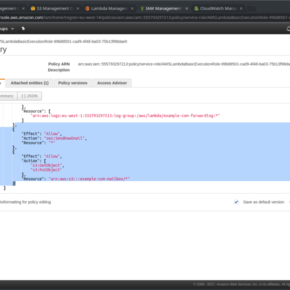Open the Resource Groups dropdown arrow

[x=13, y=29]
